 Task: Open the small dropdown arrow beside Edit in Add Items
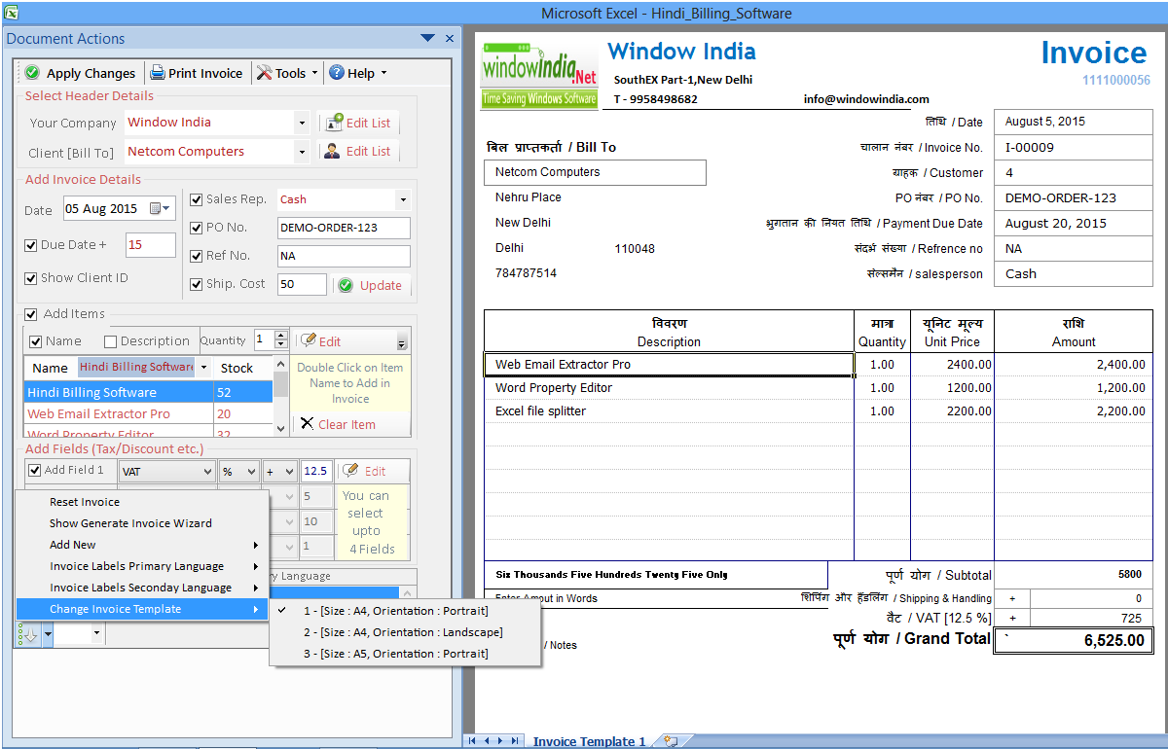[x=402, y=341]
